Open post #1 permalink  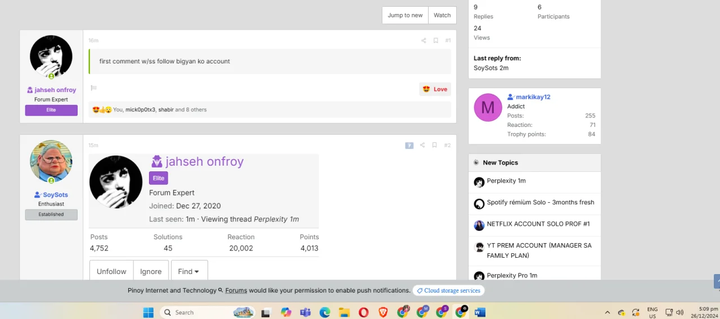[448, 40]
